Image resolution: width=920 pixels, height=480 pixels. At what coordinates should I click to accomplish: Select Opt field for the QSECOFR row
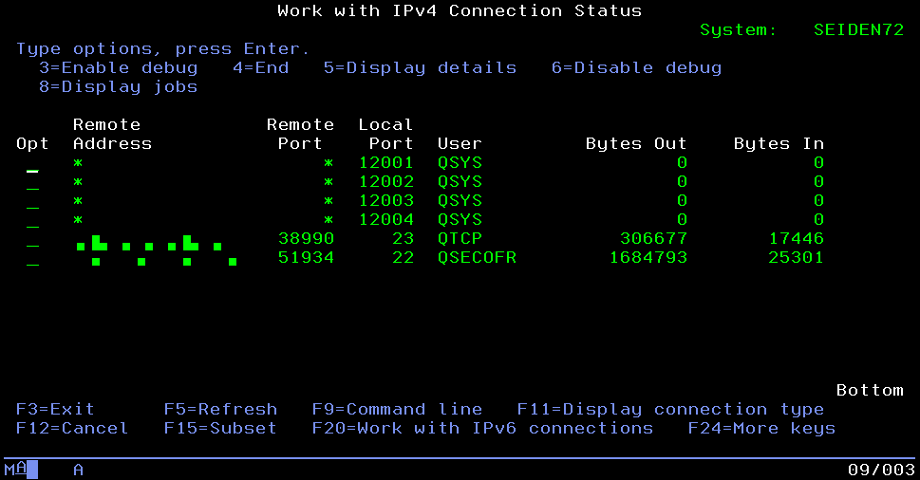[x=33, y=258]
